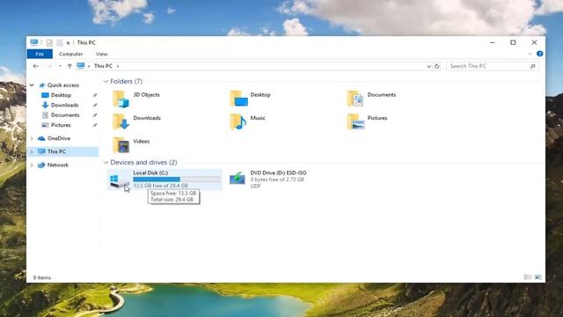Open the File menu
Screen dimensions: 563x317
click(40, 54)
